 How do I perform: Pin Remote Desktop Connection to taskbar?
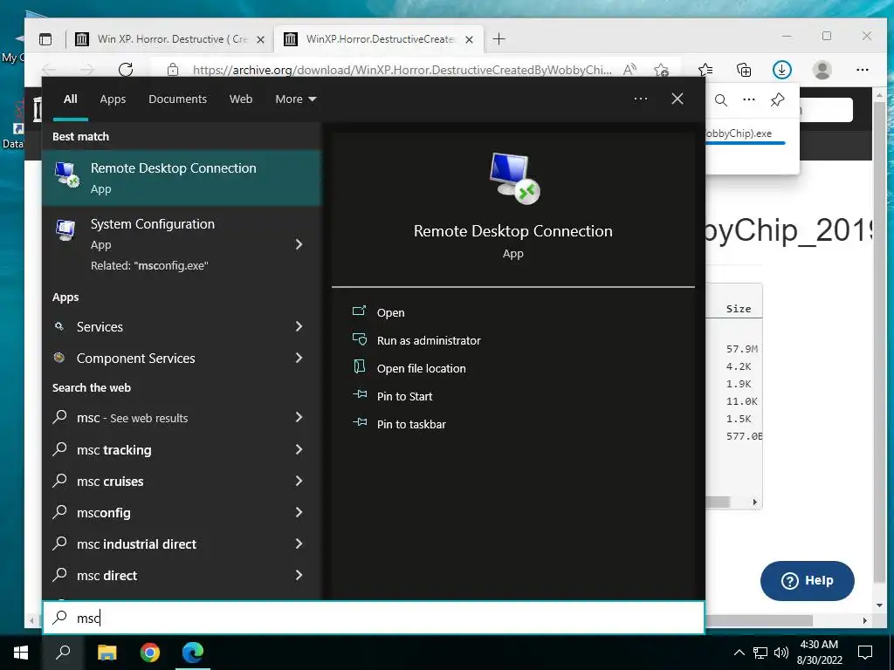(411, 424)
